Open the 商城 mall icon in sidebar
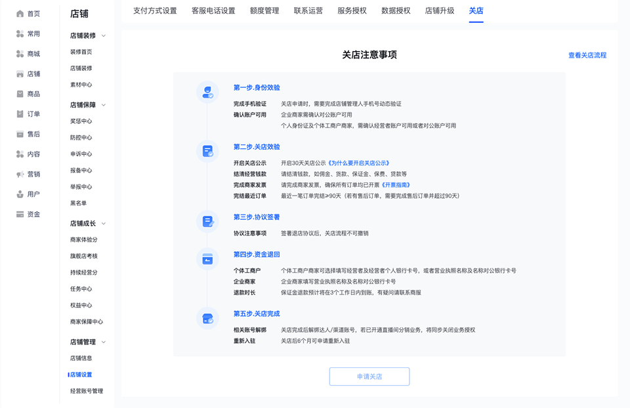The width and height of the screenshot is (630, 408). tap(20, 54)
